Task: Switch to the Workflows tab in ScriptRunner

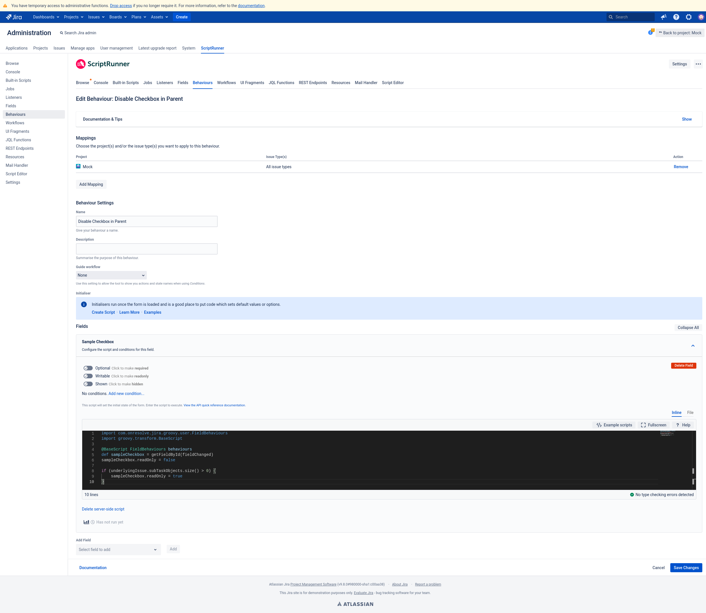Action: [x=226, y=82]
